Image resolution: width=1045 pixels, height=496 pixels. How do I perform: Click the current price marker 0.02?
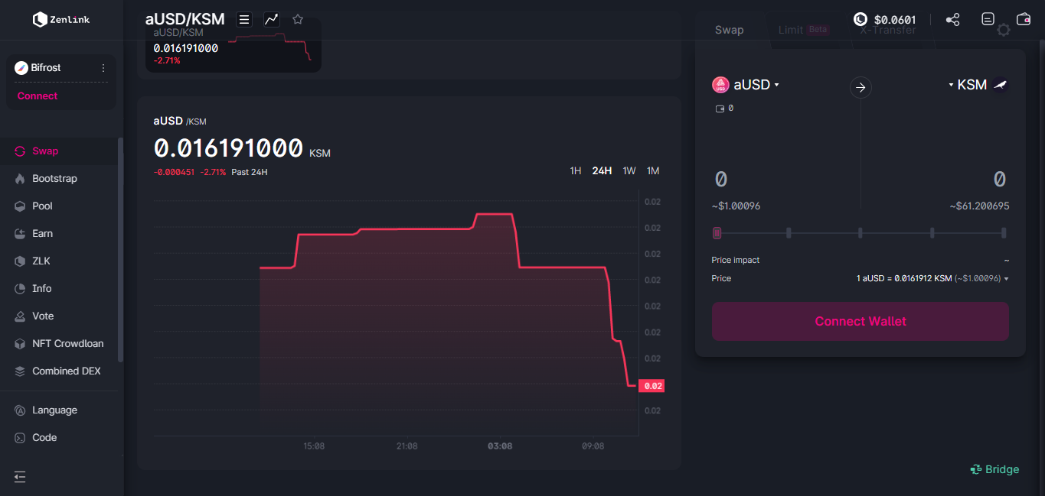(x=651, y=386)
